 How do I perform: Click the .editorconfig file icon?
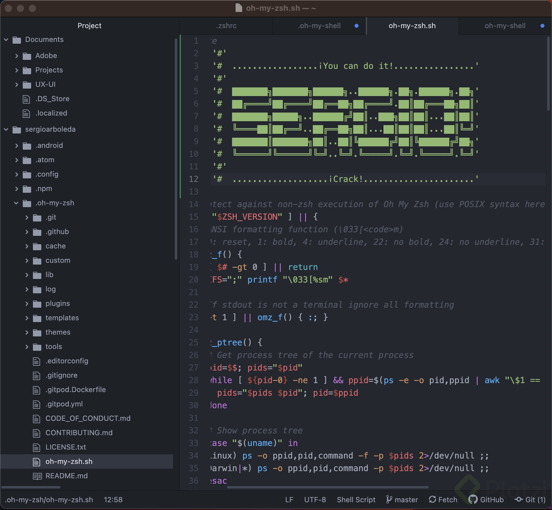pos(37,361)
